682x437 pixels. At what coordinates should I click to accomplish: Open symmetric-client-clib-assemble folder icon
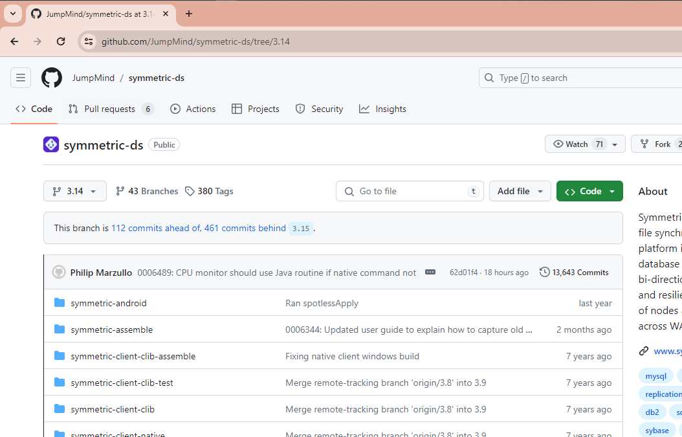click(x=60, y=356)
